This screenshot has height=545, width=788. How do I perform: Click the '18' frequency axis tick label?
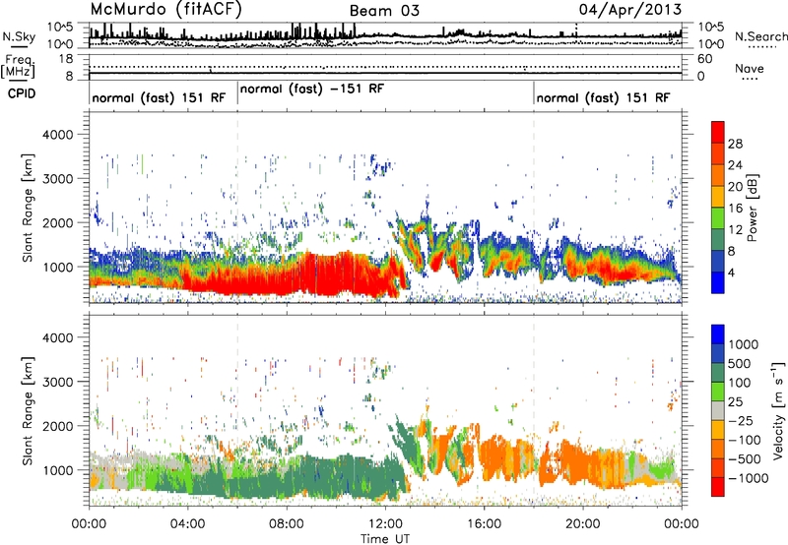point(66,59)
